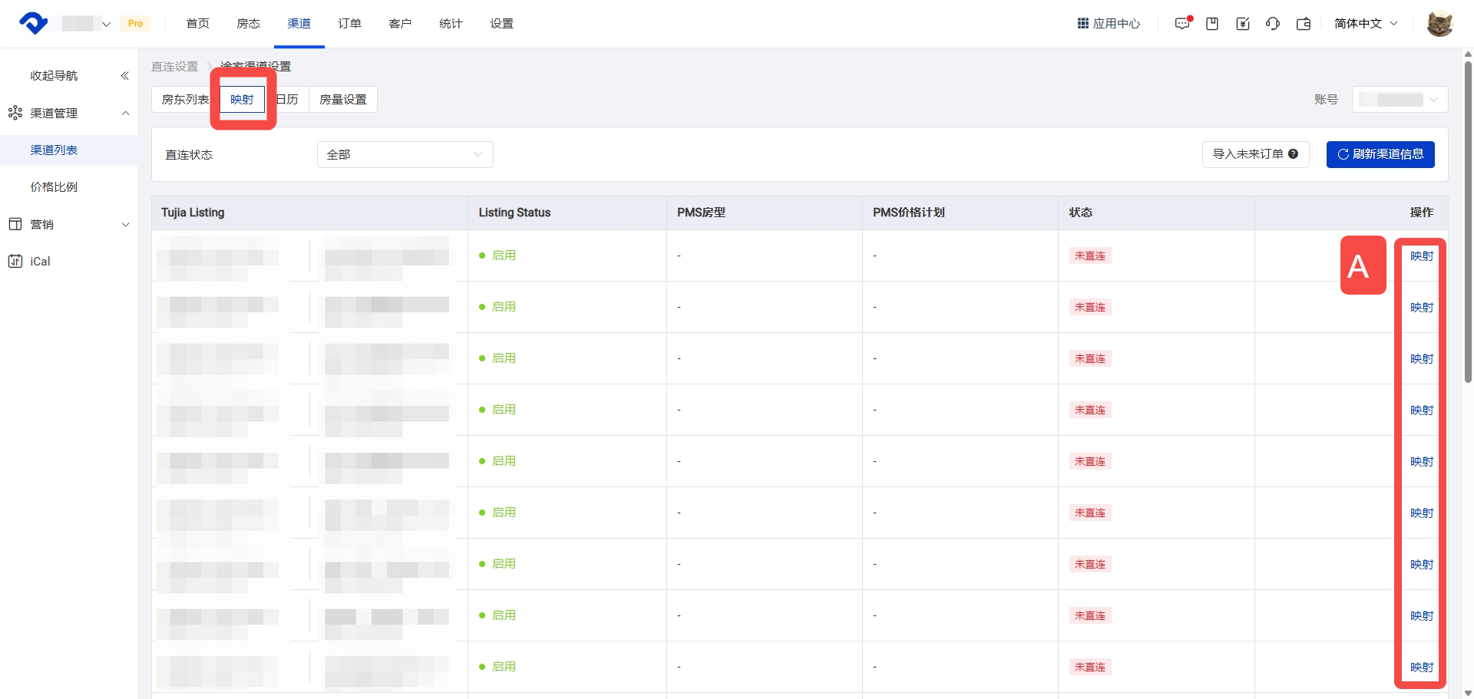The height and width of the screenshot is (699, 1474).
Task: Open the messages chat bubble icon
Action: tap(1182, 24)
